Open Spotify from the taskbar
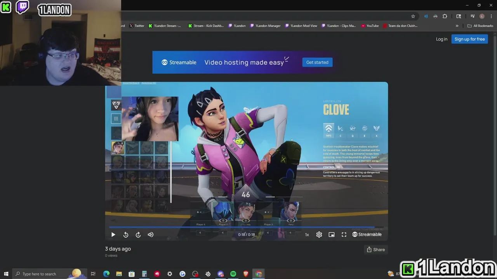 pyautogui.click(x=233, y=274)
